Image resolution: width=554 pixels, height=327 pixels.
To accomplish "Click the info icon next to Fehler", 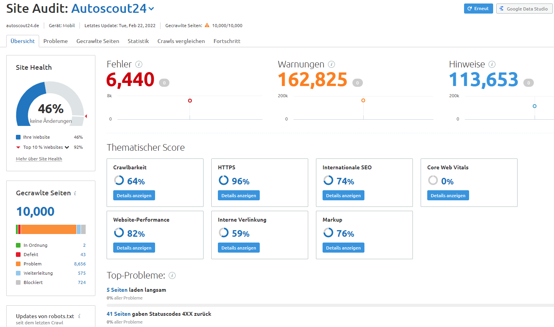I will pos(139,64).
